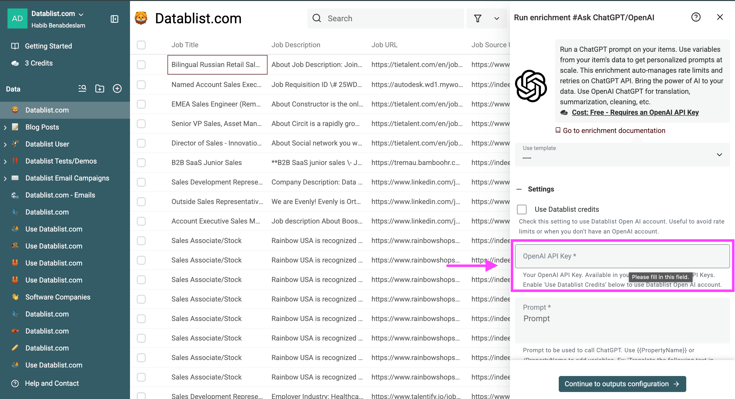The height and width of the screenshot is (399, 735).
Task: Open Getting Started in the sidebar
Action: [x=48, y=46]
